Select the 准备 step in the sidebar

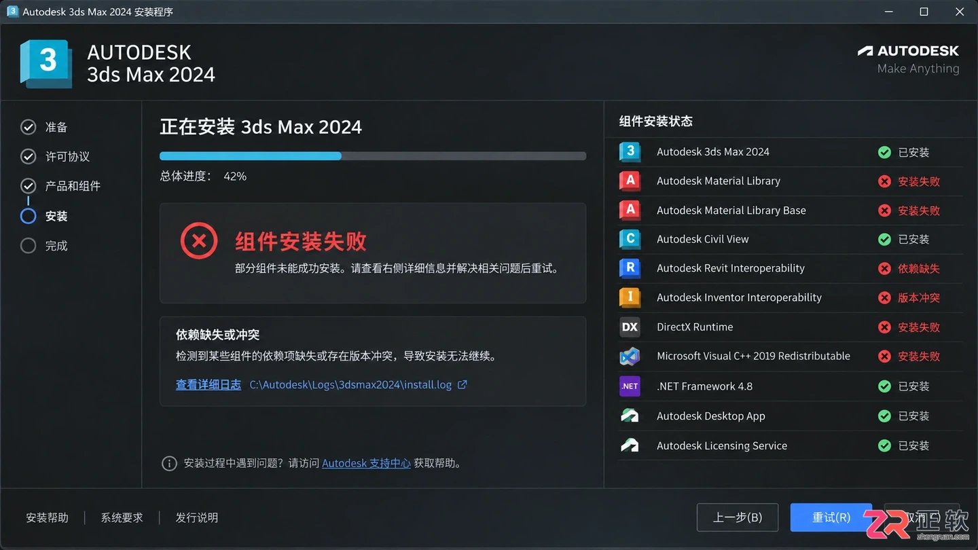[44, 127]
